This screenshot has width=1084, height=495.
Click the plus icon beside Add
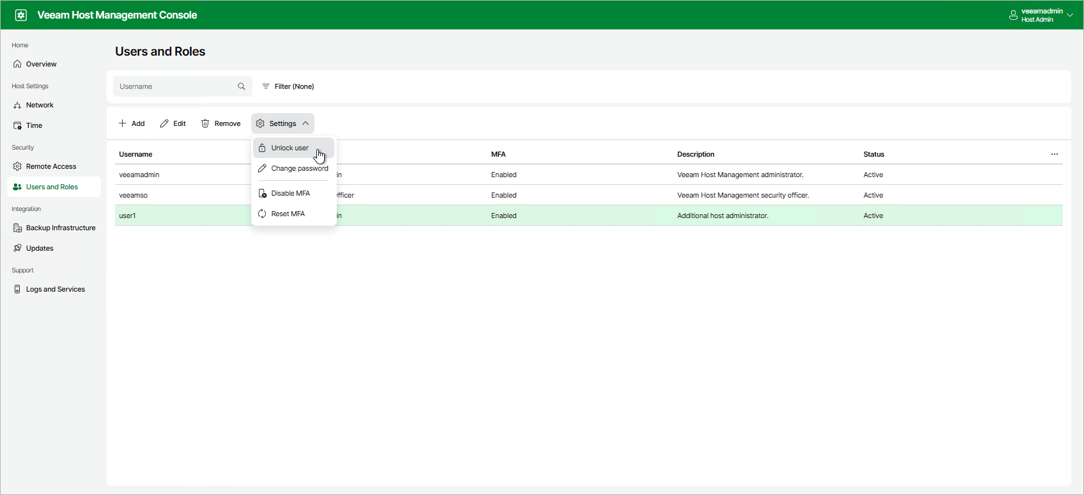click(122, 123)
